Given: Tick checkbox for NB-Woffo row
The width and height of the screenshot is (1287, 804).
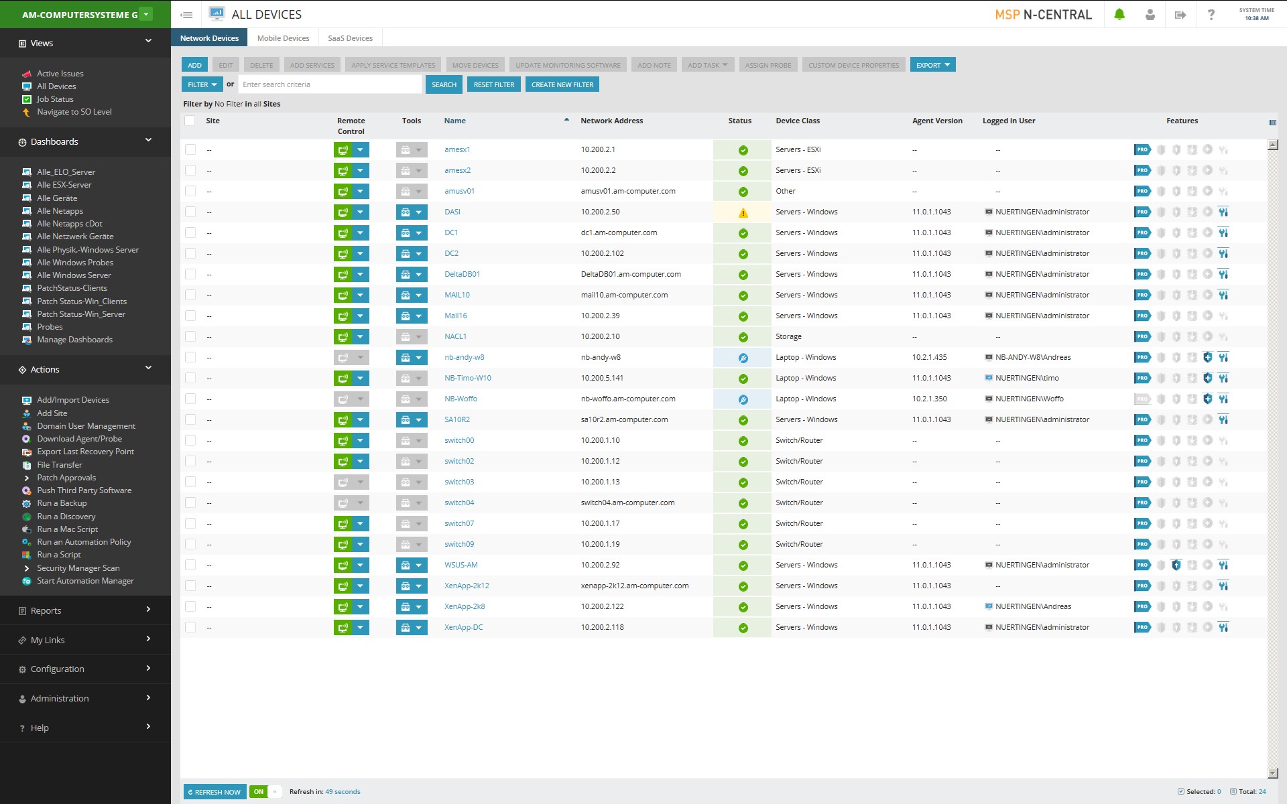Looking at the screenshot, I should tap(190, 399).
